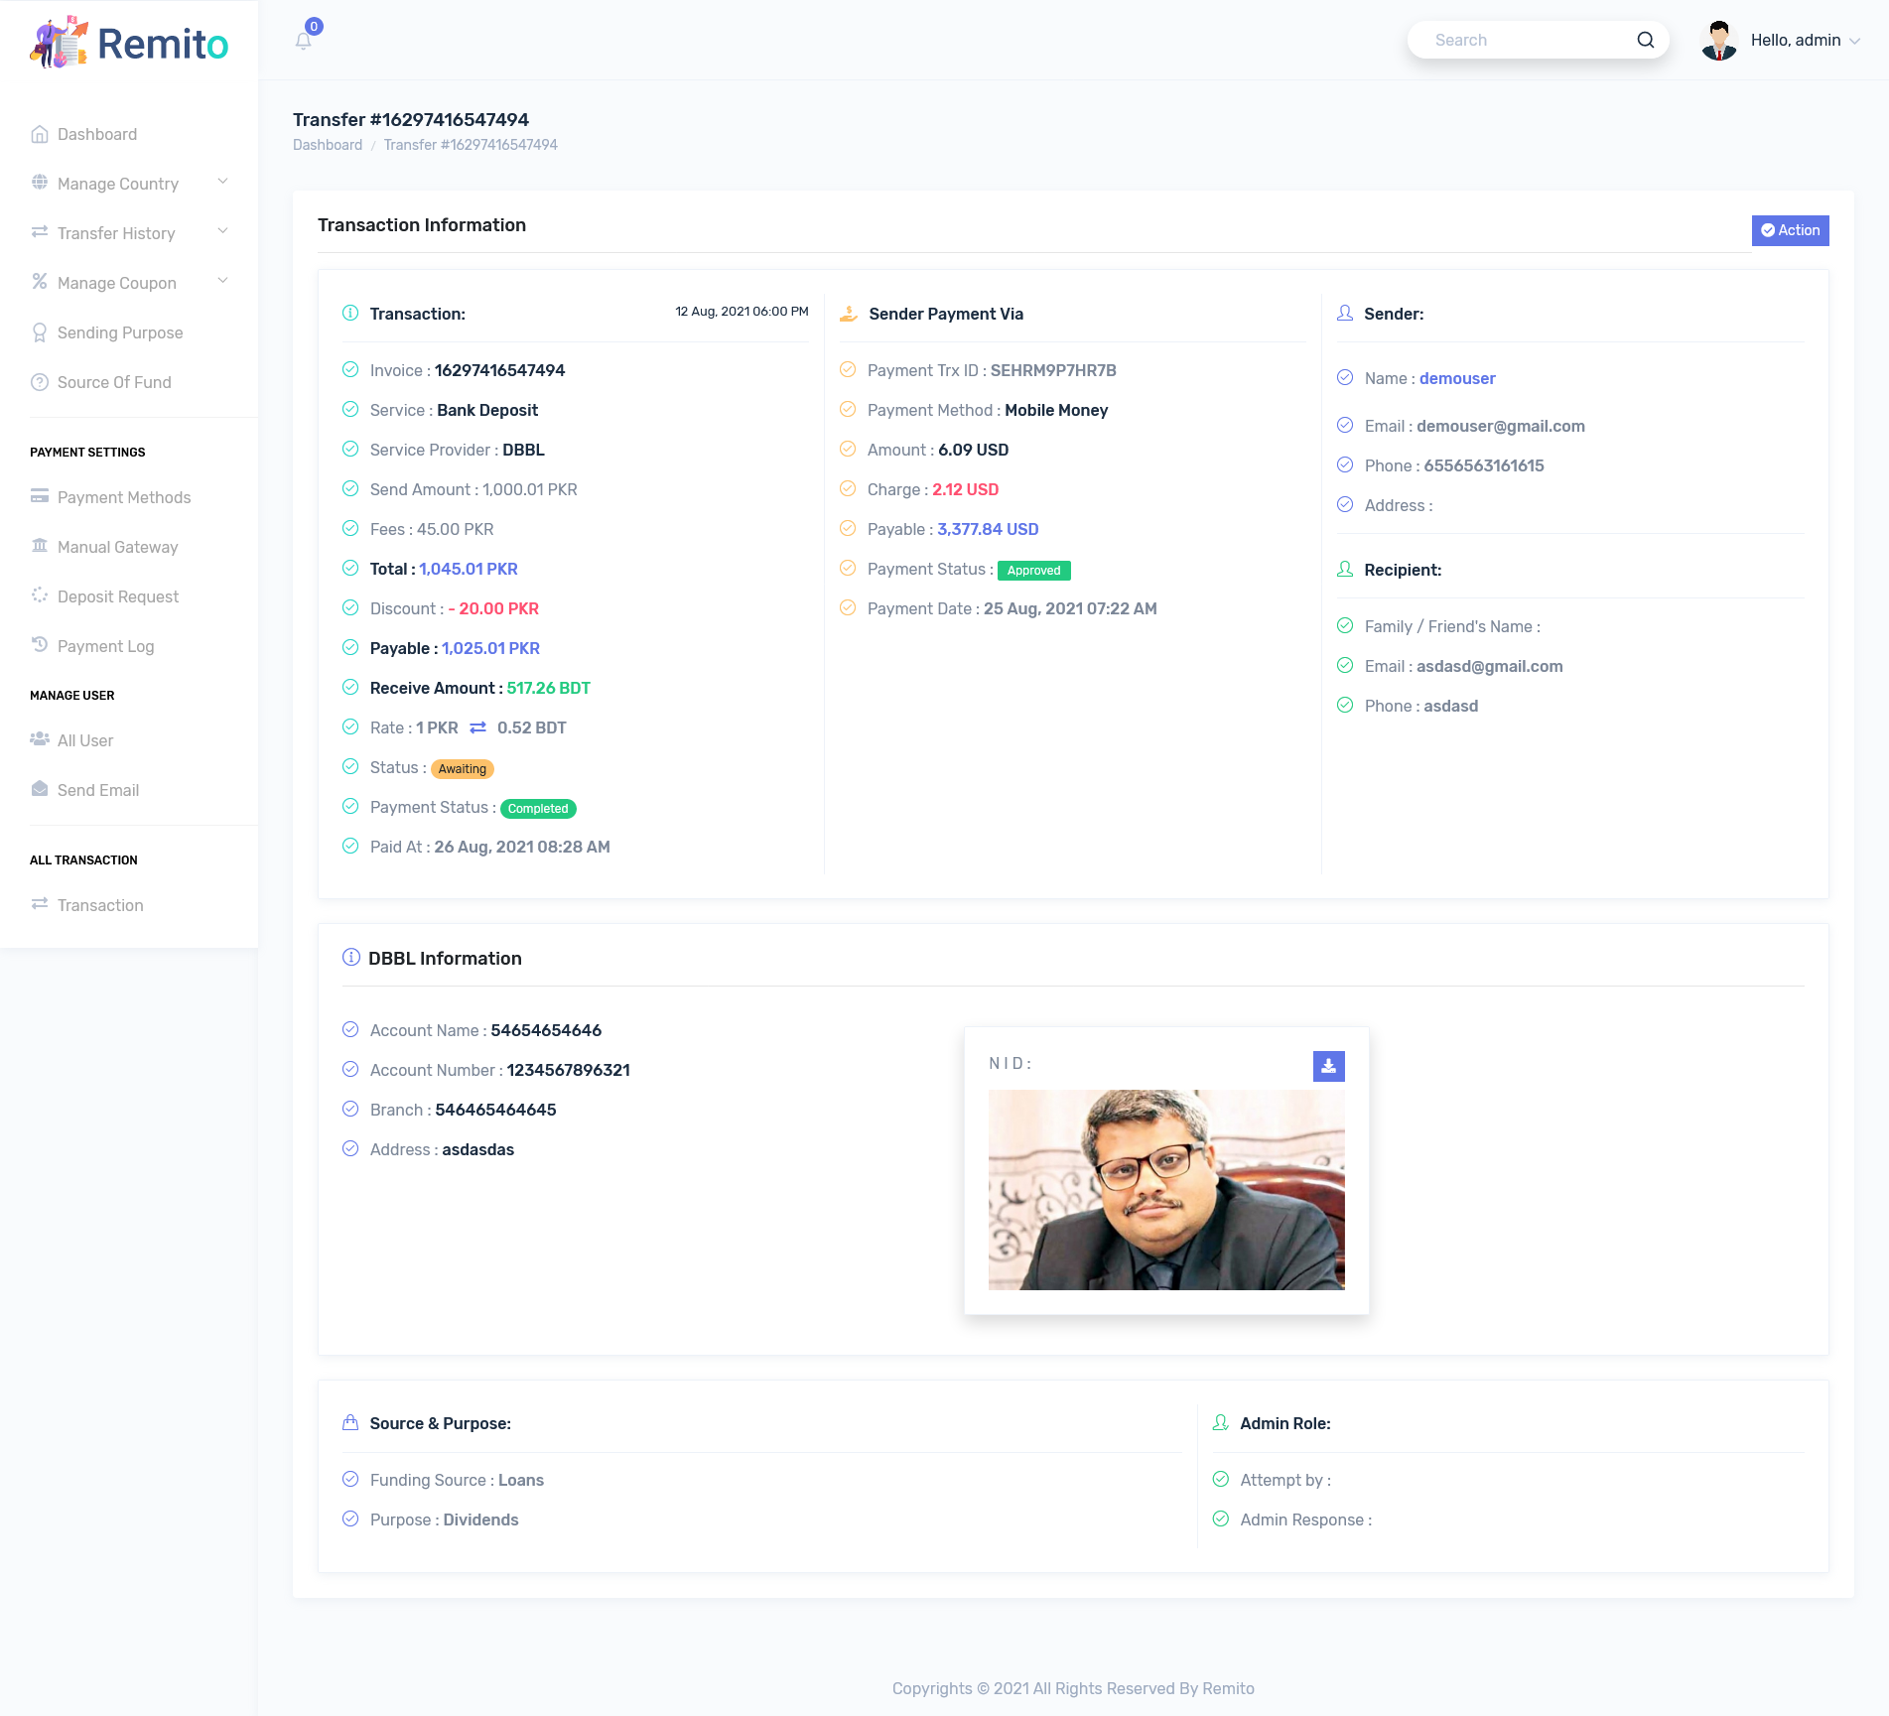Download the NID image
Viewport: 1889px width, 1716px height.
coord(1328,1066)
